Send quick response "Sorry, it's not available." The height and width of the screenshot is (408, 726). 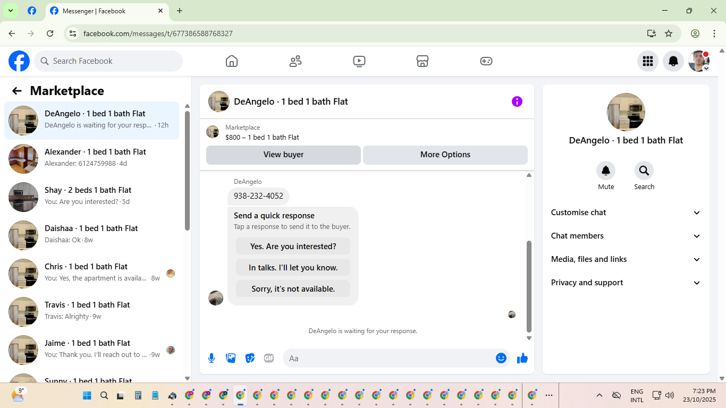tap(293, 288)
